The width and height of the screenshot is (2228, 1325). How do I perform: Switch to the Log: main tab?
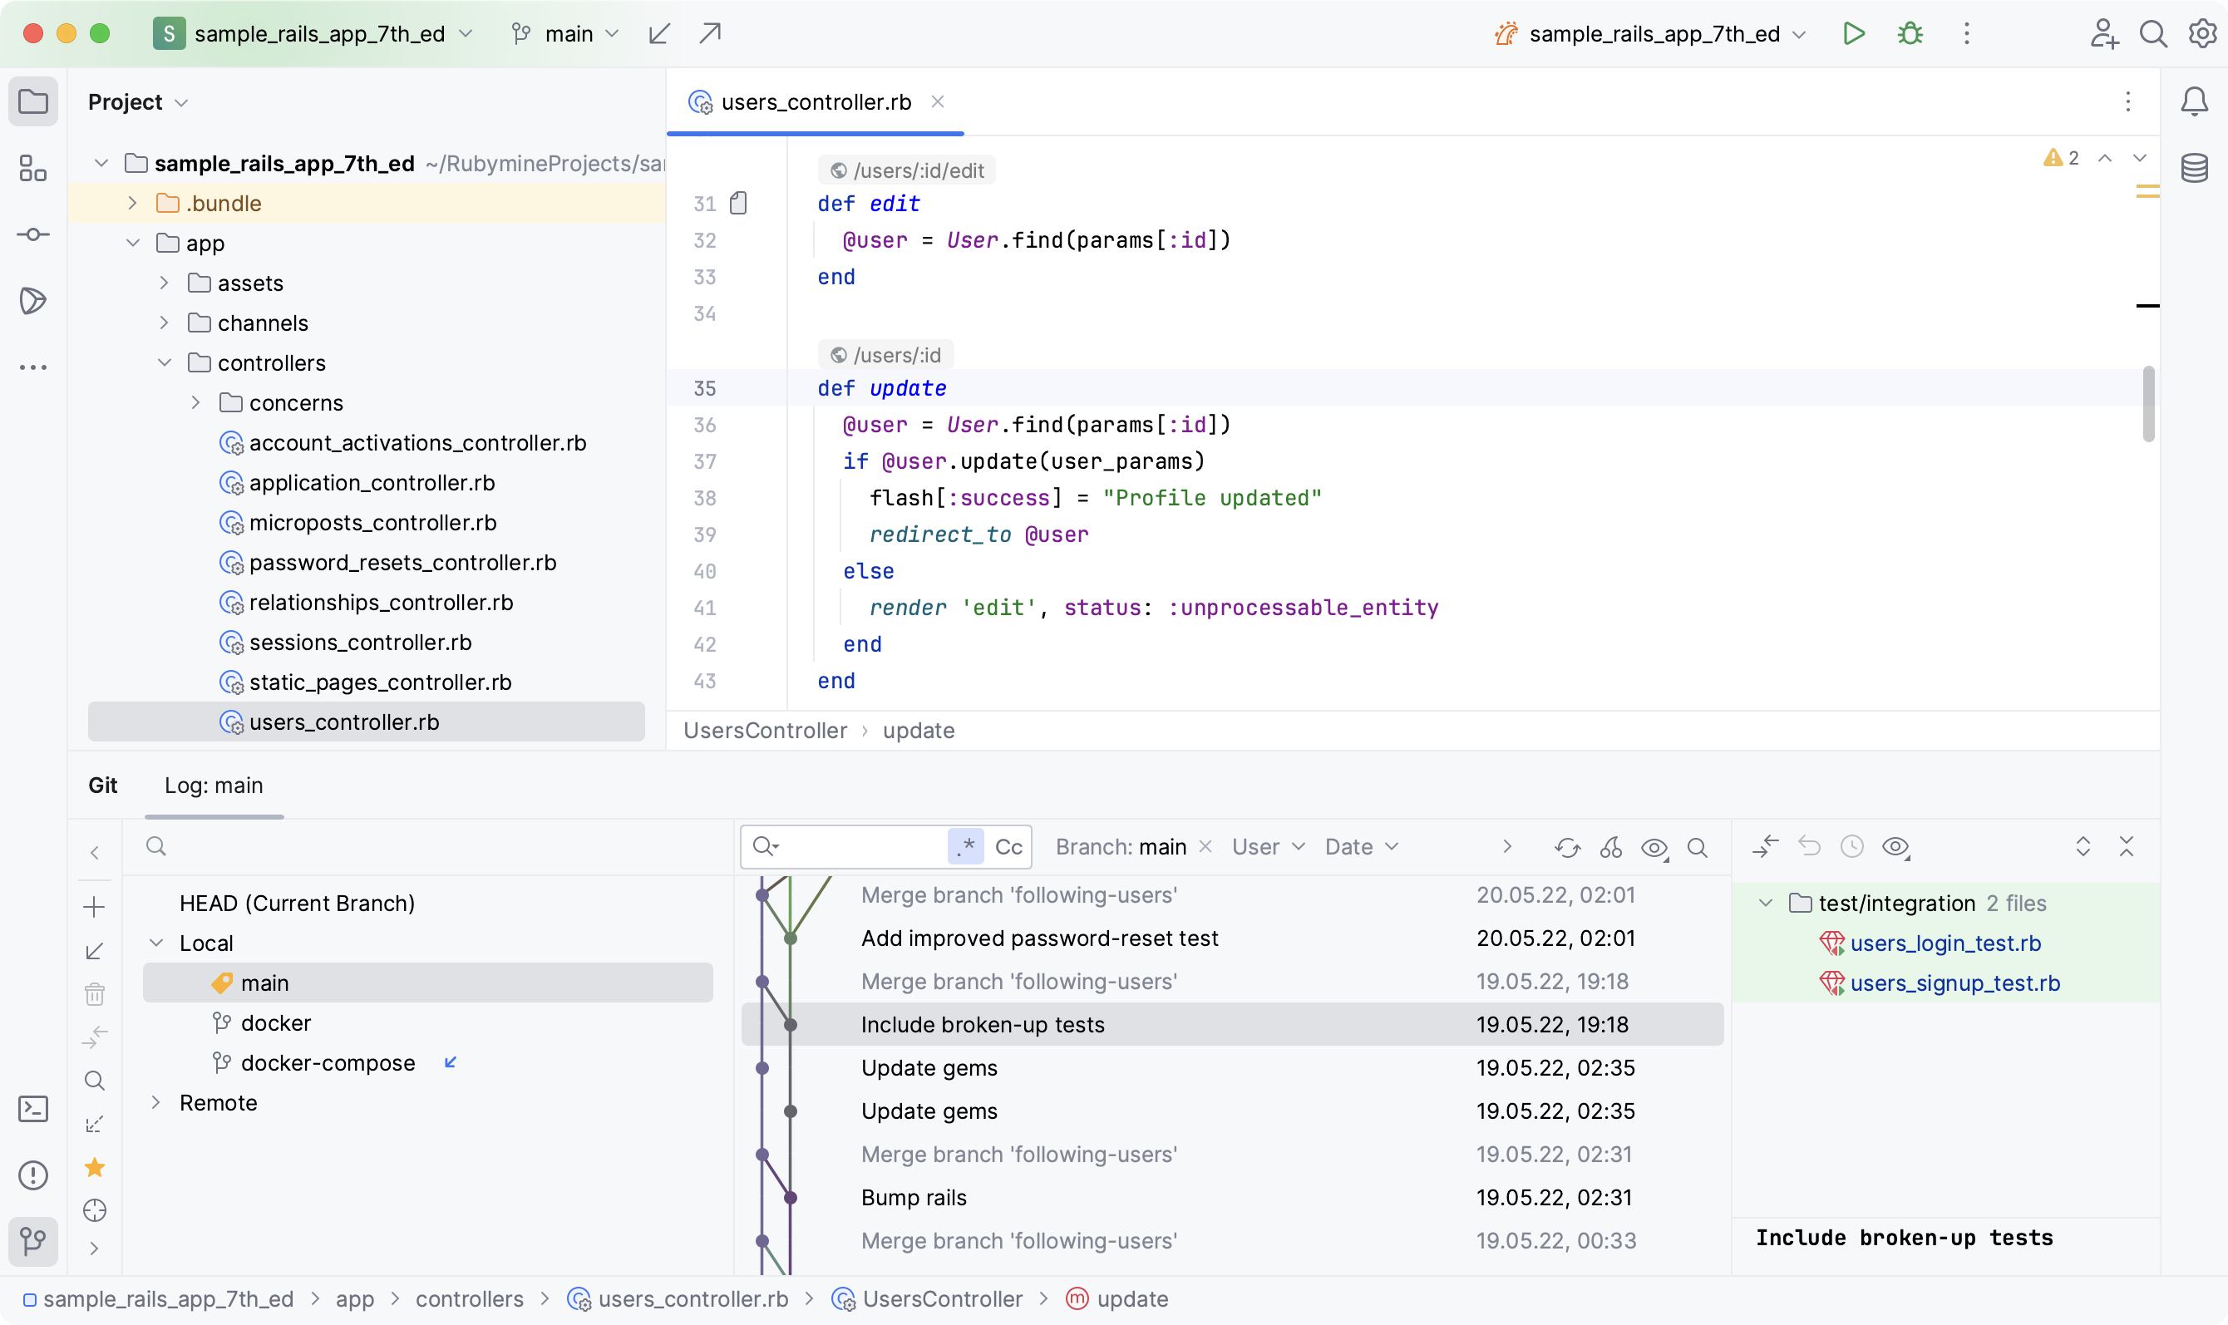213,786
